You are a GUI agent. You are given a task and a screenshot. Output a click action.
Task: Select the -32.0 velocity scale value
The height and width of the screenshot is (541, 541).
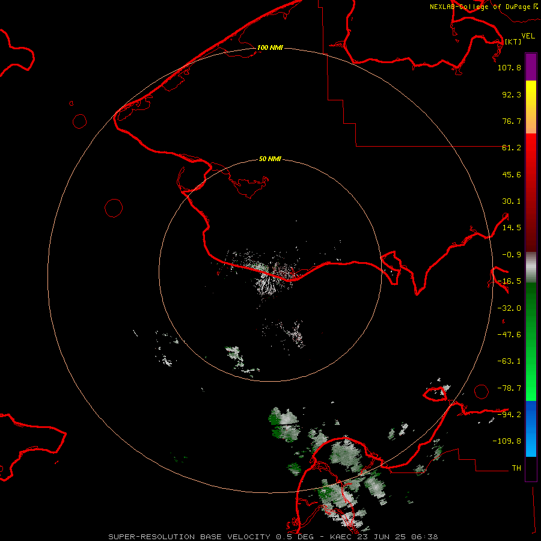click(509, 308)
